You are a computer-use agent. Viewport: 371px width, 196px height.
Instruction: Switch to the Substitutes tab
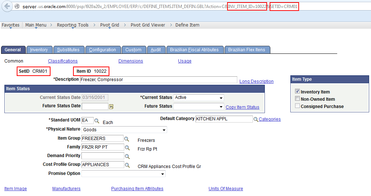(x=69, y=50)
